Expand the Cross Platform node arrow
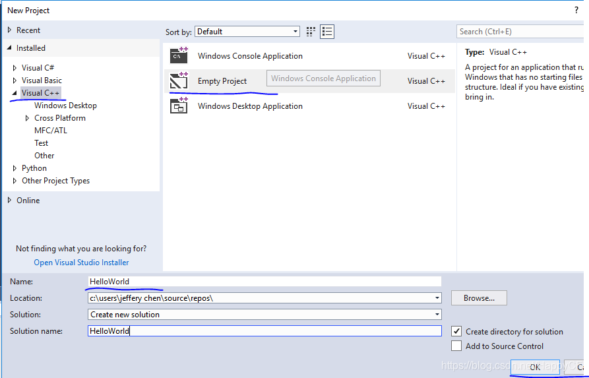 27,118
